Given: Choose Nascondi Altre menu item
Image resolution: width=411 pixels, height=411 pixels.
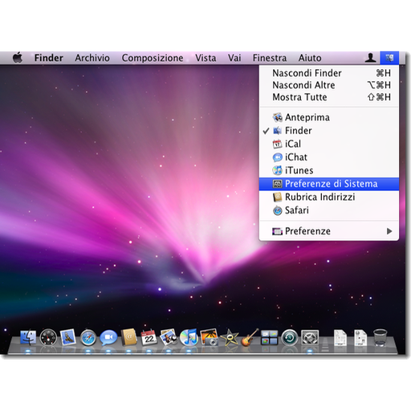Looking at the screenshot, I should tap(329, 85).
